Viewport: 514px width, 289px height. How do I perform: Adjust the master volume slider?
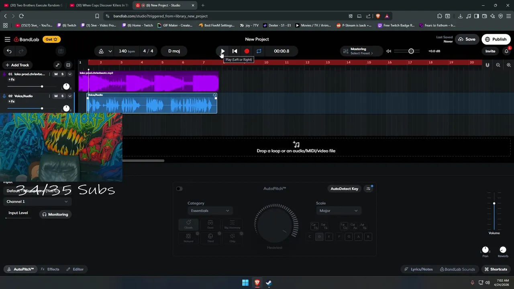[x=407, y=51]
